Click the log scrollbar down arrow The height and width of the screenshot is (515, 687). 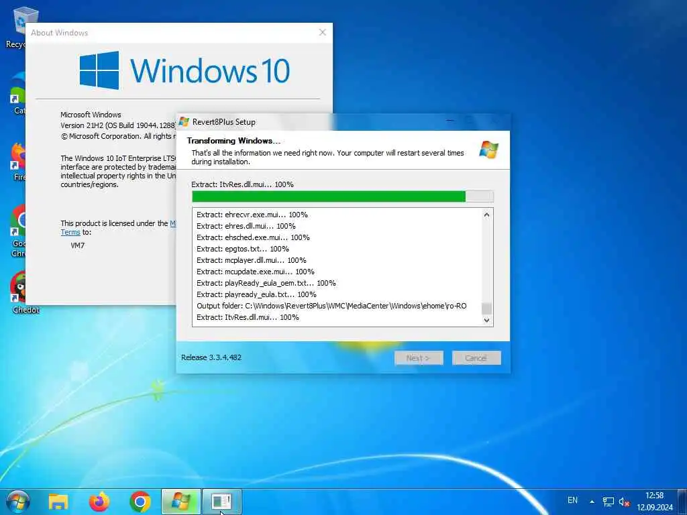[486, 320]
